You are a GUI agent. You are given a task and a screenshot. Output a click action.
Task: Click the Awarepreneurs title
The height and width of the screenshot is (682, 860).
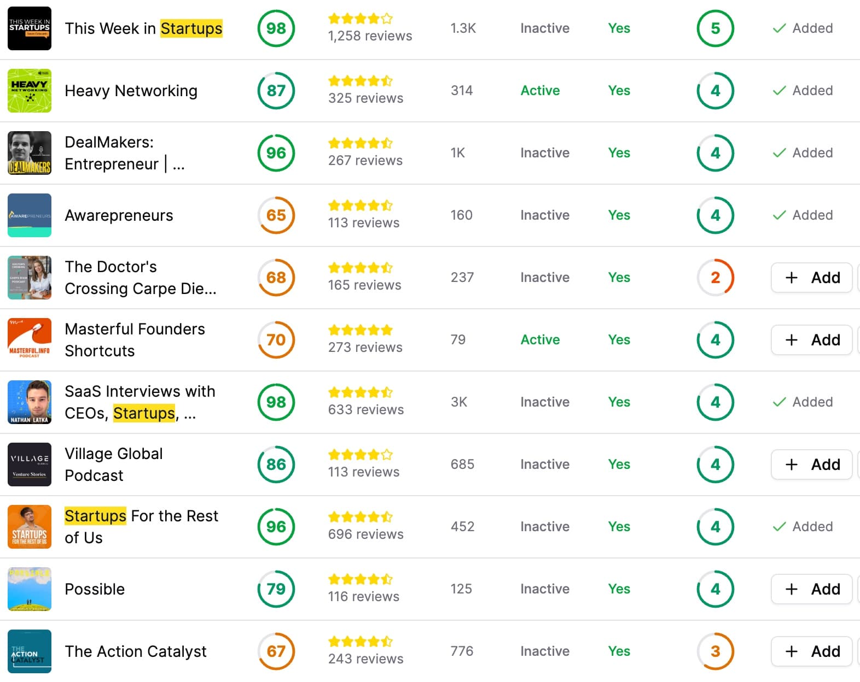[119, 215]
